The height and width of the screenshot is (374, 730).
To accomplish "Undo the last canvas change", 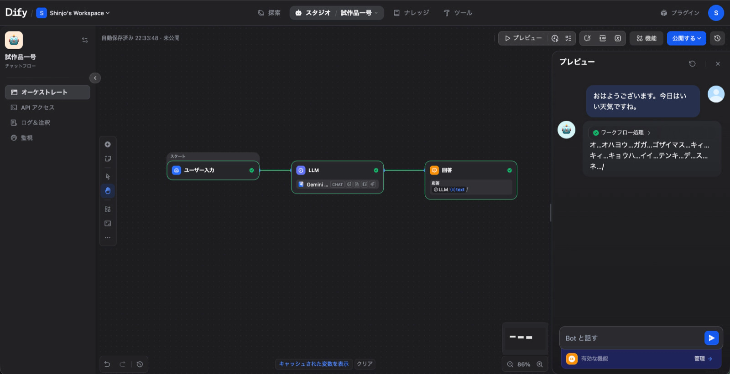I will pos(107,364).
